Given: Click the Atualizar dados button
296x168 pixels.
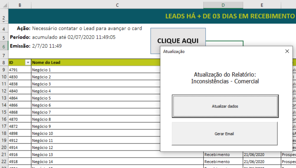Looking at the screenshot, I should point(225,106).
